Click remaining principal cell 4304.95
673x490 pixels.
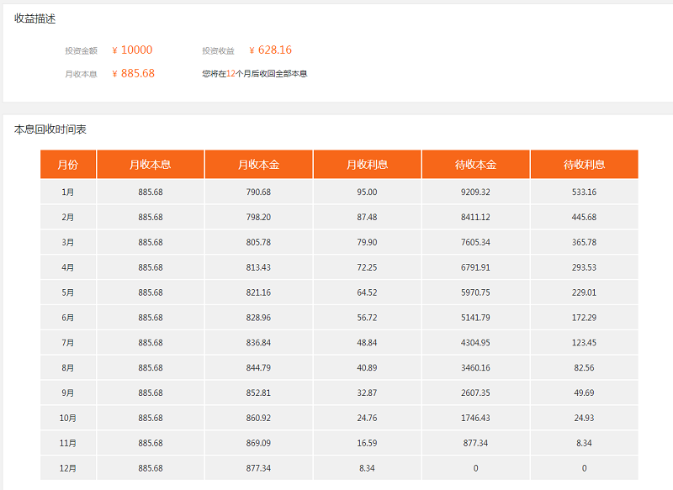click(x=475, y=343)
